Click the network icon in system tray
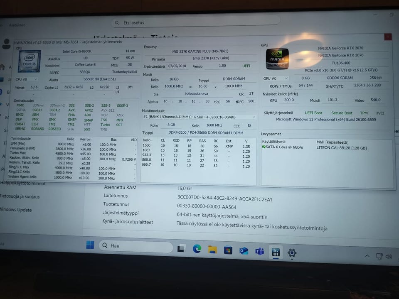 tap(379, 256)
